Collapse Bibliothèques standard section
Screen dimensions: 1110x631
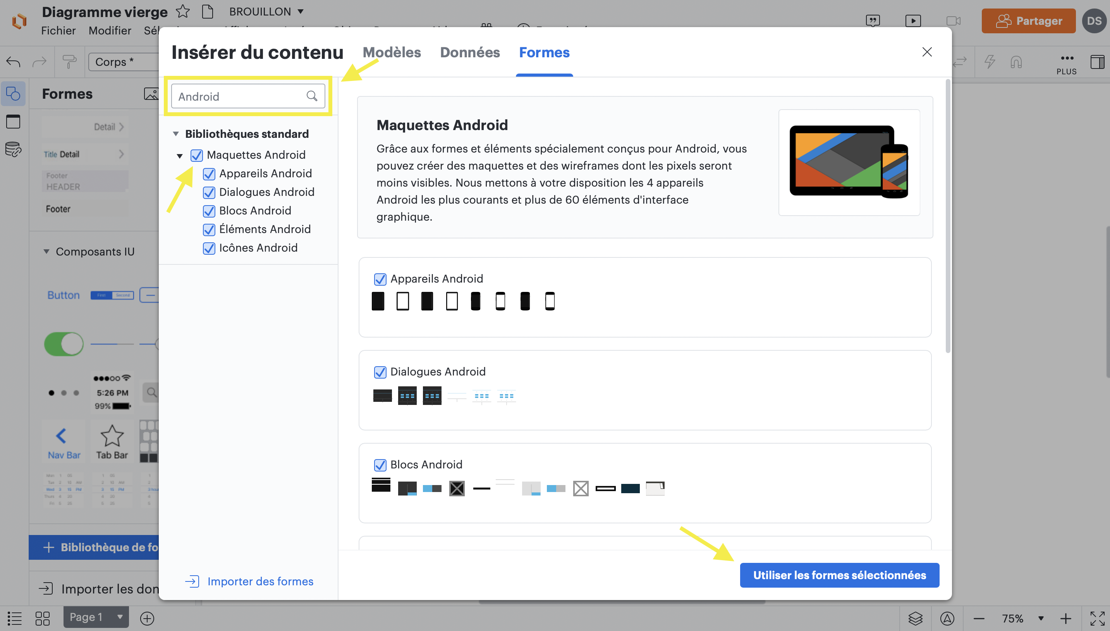(x=175, y=134)
